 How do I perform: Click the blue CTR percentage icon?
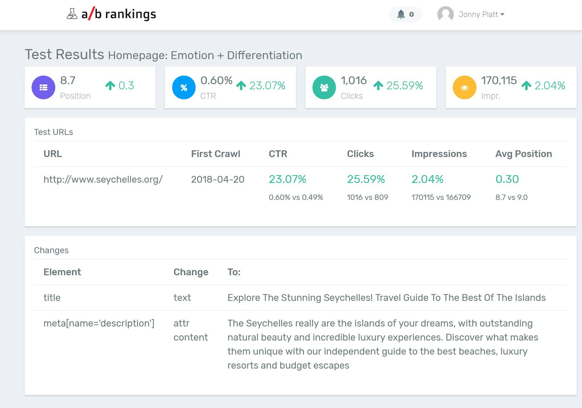click(184, 87)
